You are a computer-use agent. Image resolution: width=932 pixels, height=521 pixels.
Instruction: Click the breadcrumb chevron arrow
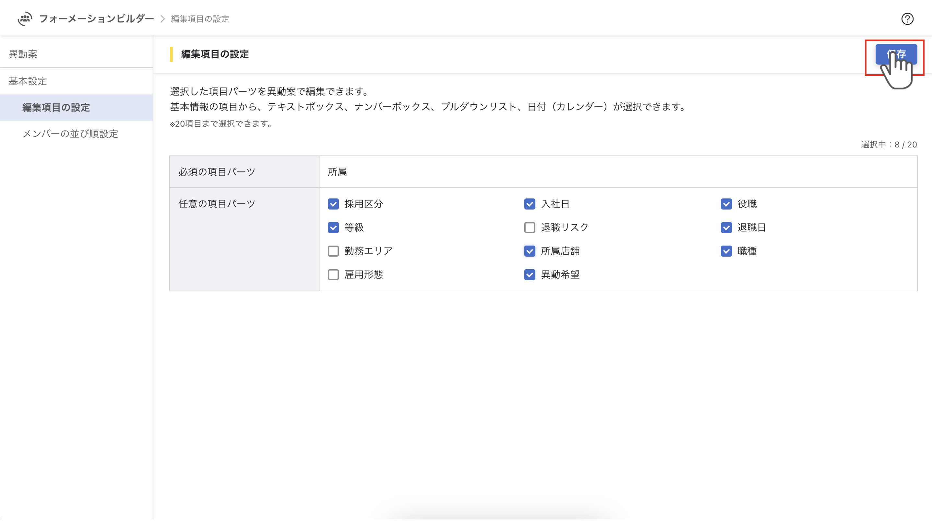click(x=163, y=19)
